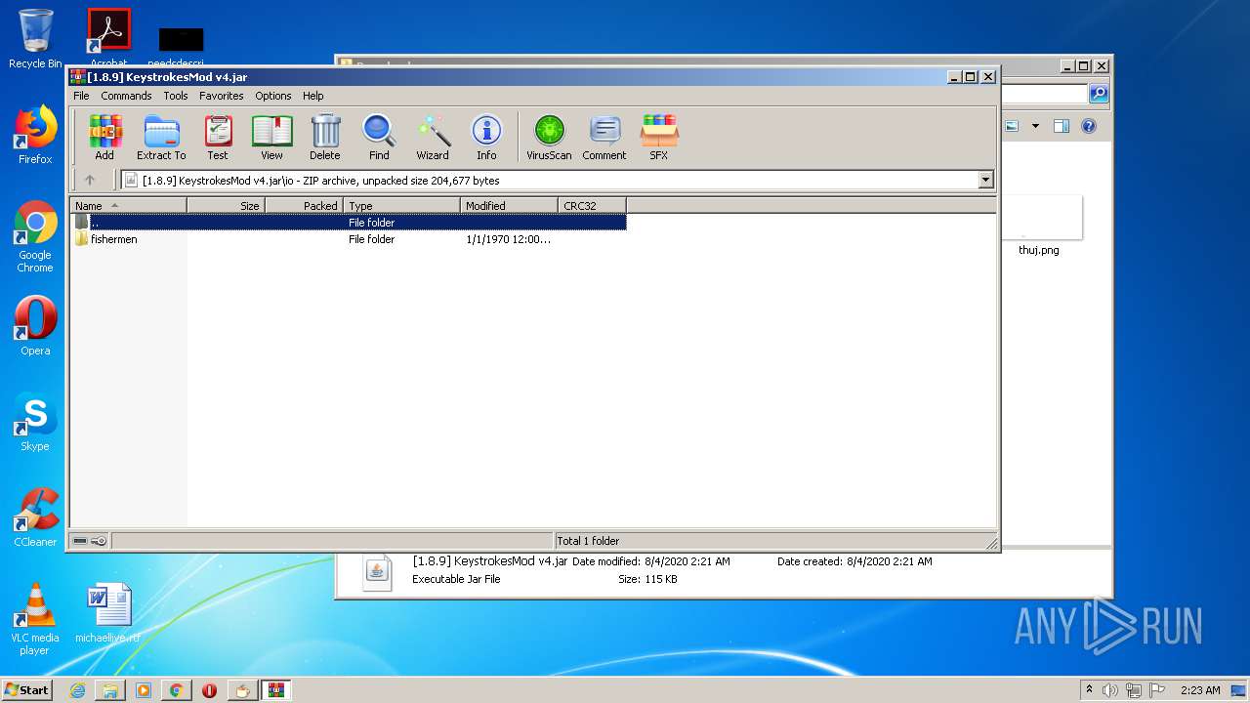The width and height of the screenshot is (1250, 703).
Task: Open michaellive.rtf document on desktop
Action: pos(107,613)
